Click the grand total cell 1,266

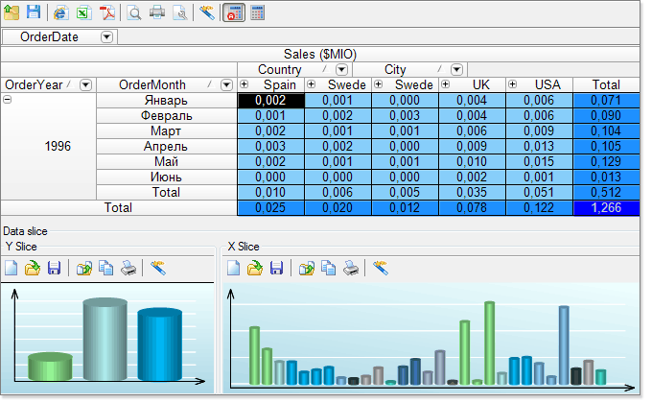point(606,208)
